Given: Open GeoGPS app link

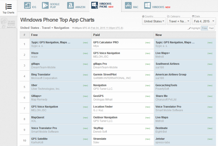Looking at the screenshot, I should pos(98,96).
